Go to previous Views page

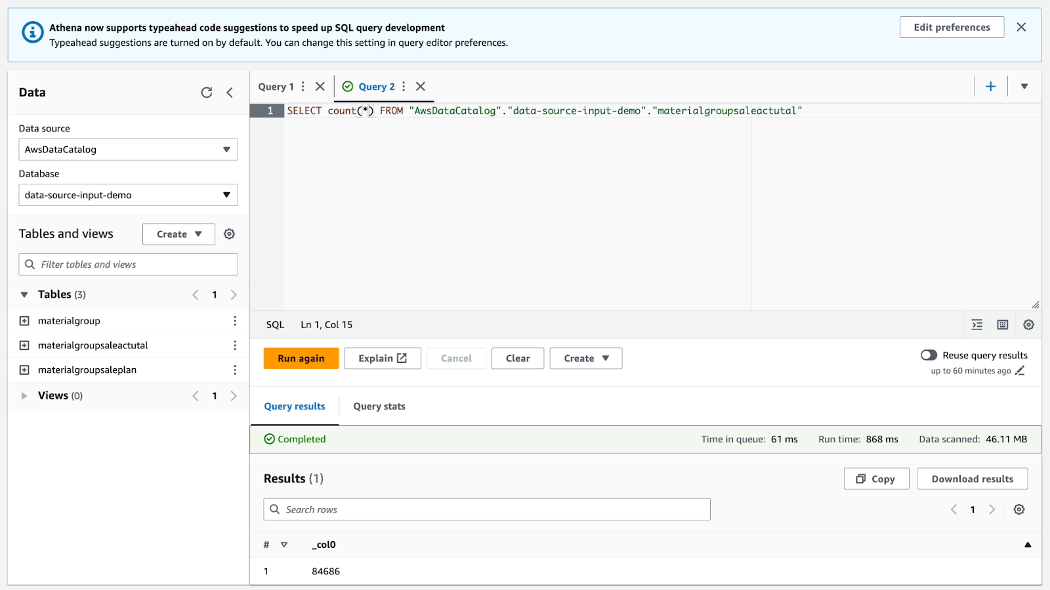click(x=196, y=396)
